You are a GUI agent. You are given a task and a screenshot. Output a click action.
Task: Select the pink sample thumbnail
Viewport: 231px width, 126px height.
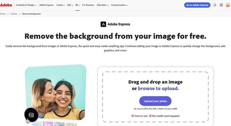click(x=48, y=124)
